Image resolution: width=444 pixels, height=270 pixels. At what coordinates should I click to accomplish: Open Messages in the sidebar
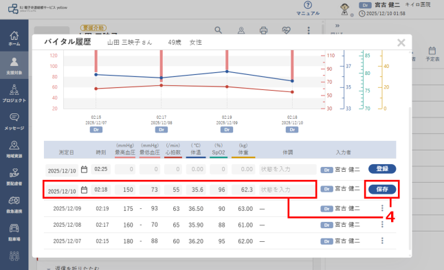tap(14, 122)
